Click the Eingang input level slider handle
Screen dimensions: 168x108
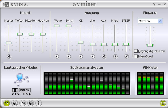(150, 45)
